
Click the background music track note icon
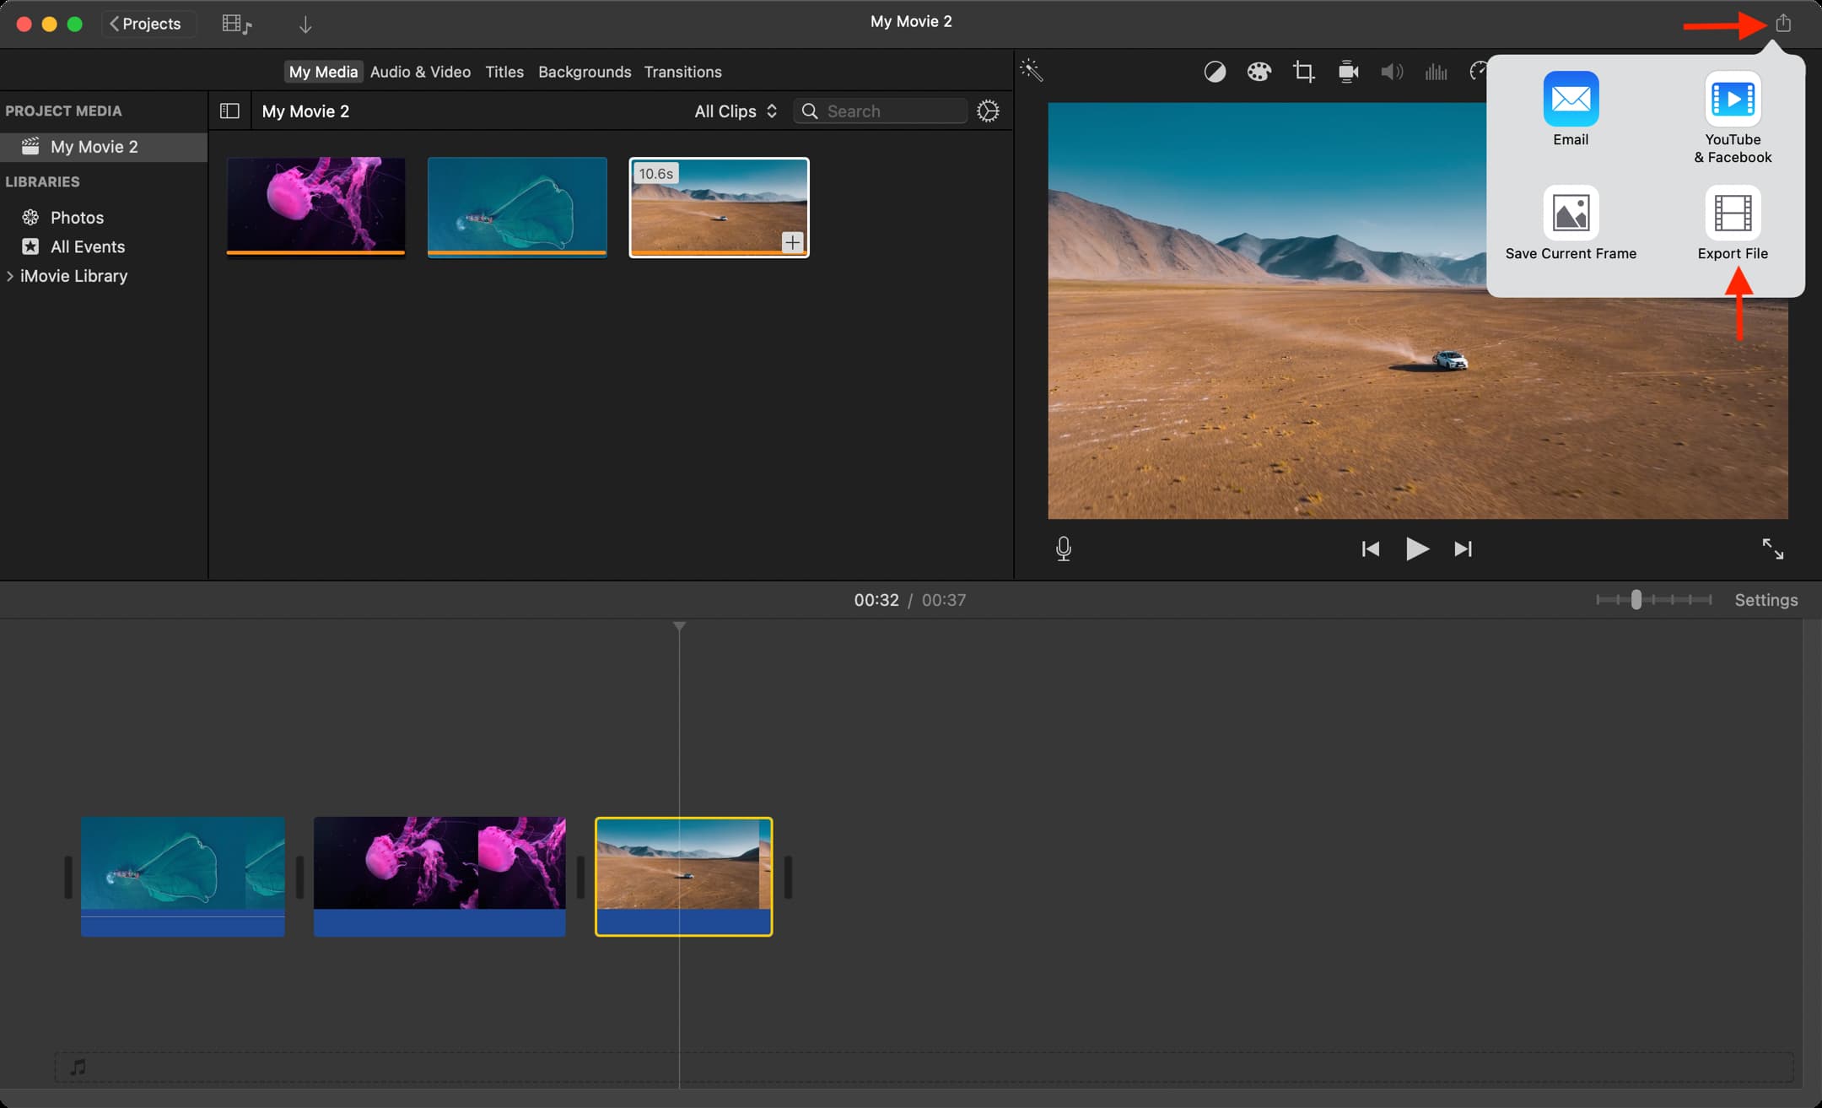pos(78,1067)
